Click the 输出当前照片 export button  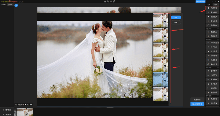coord(197,104)
